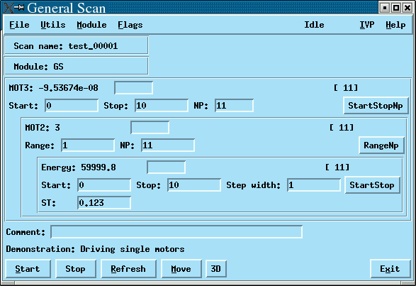416x286 pixels.
Task: Click the MOT2 Range input field
Action: click(88, 145)
